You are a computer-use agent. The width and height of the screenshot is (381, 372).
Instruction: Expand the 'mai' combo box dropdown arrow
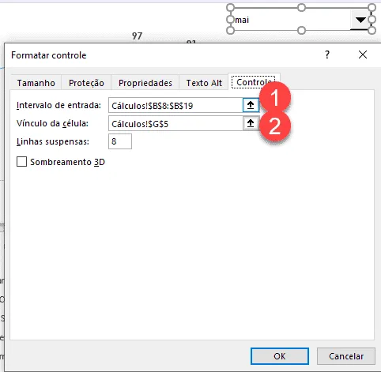pos(360,20)
